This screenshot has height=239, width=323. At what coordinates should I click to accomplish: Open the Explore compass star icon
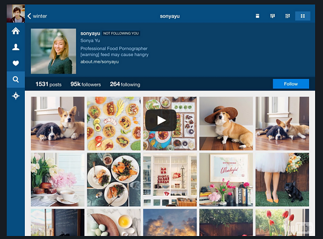[x=15, y=96]
